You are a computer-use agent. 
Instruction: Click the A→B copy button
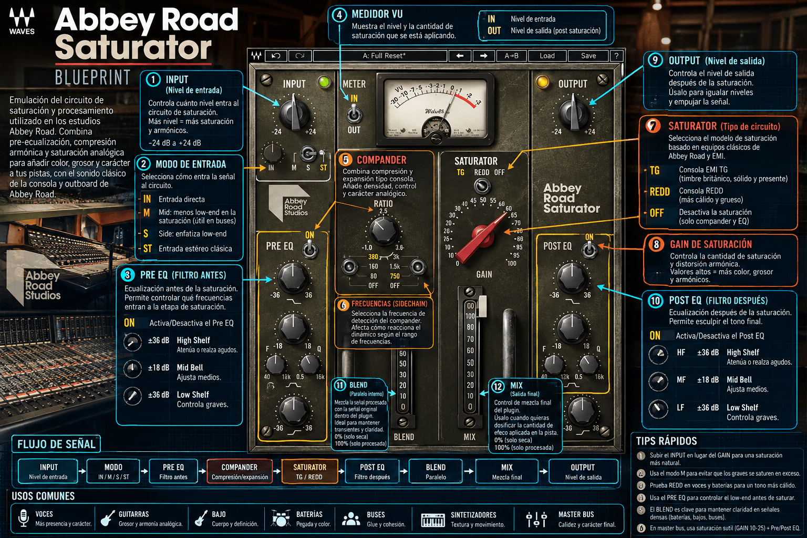point(511,56)
